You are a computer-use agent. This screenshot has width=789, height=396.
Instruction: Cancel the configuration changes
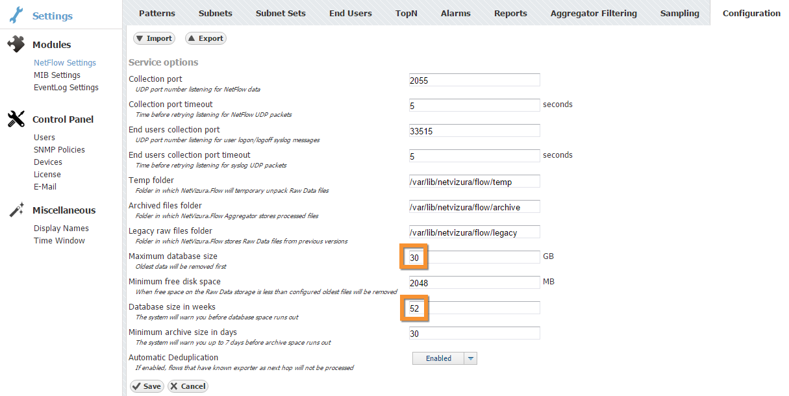pos(188,386)
